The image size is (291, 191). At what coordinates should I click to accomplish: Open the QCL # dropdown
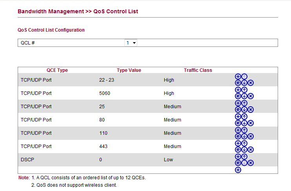131,43
